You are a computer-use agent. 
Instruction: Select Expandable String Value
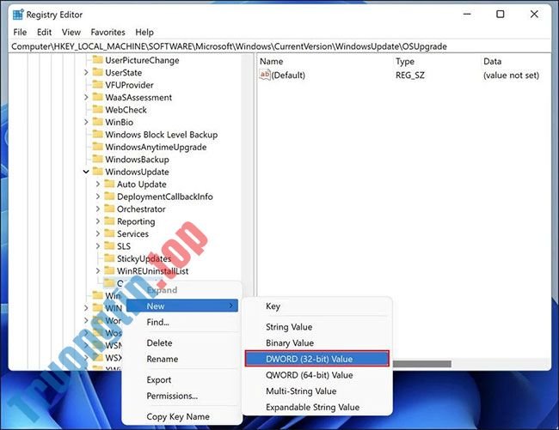tap(317, 407)
